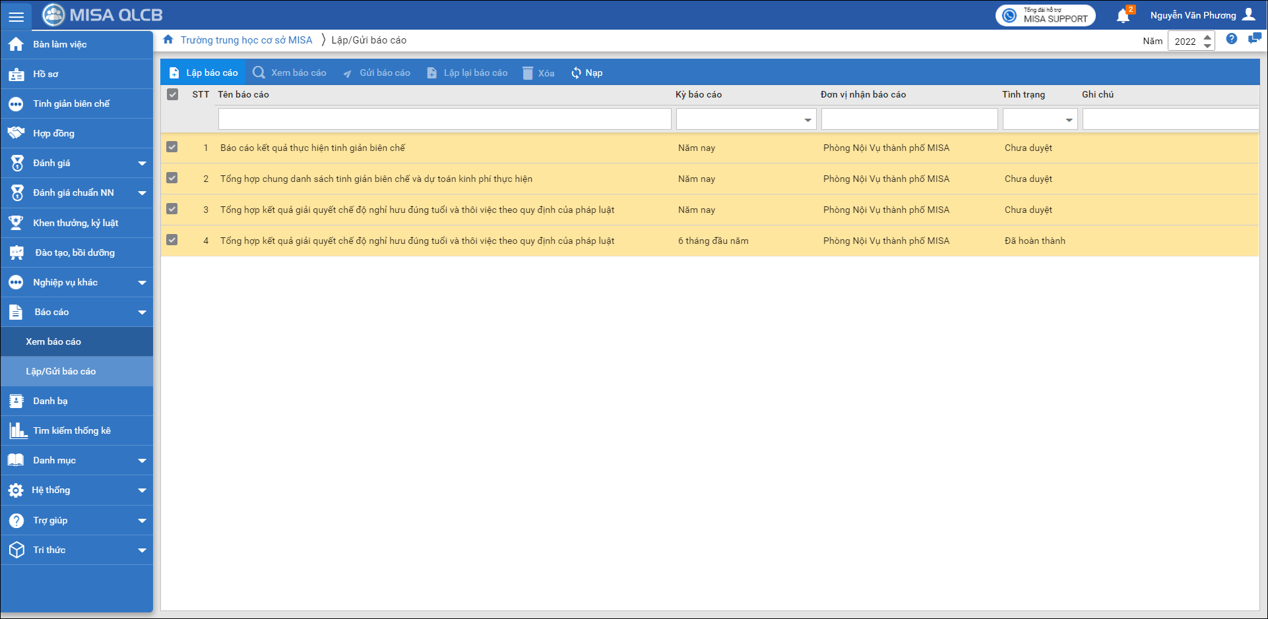Click the Lập báo cáo button

[x=203, y=73]
